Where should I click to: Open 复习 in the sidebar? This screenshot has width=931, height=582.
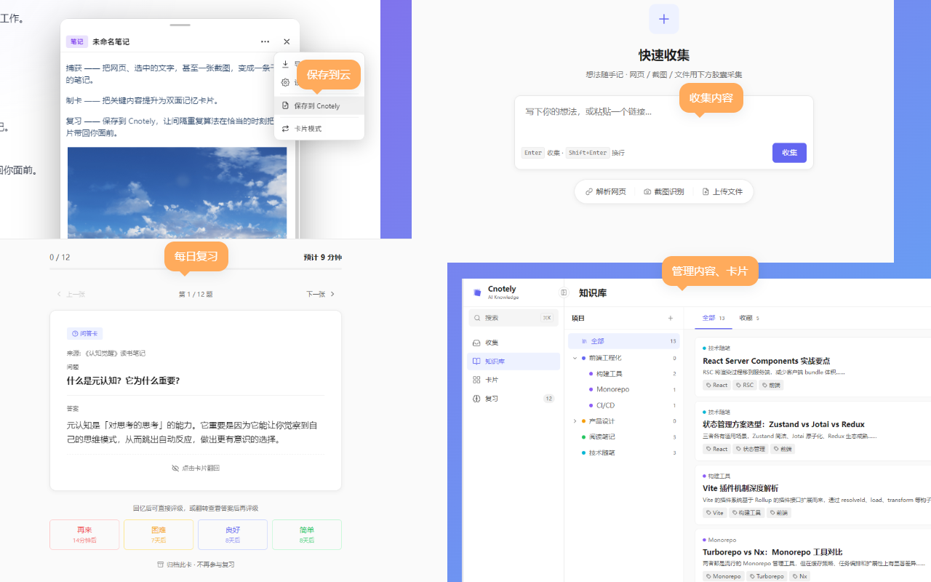(x=513, y=399)
